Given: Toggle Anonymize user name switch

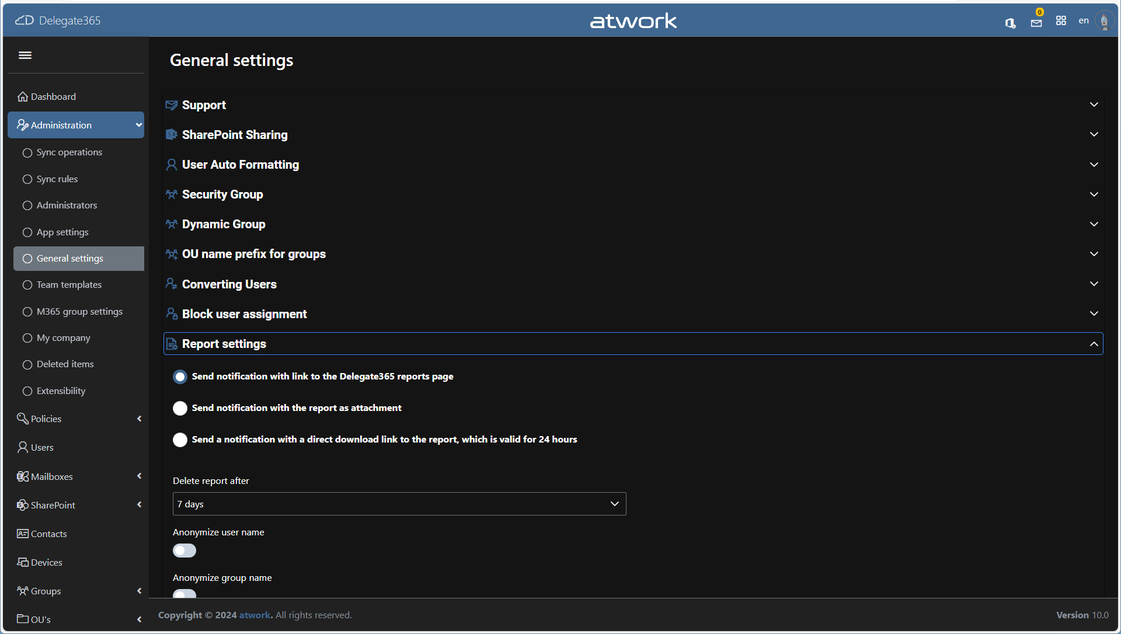Looking at the screenshot, I should tap(184, 551).
